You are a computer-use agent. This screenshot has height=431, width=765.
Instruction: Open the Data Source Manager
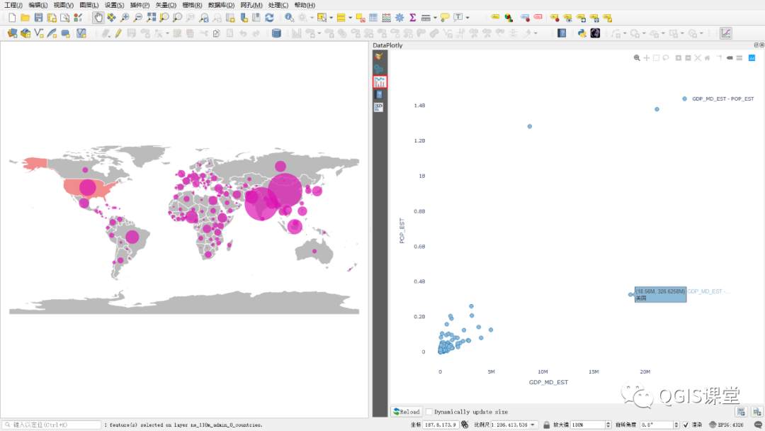(12, 33)
